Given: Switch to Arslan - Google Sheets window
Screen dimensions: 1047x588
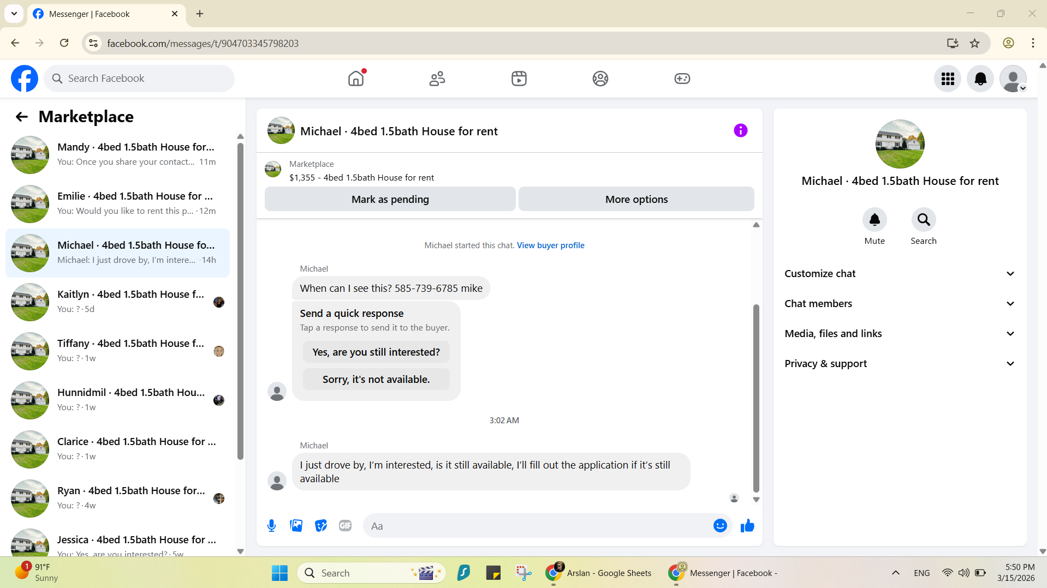Looking at the screenshot, I should pos(599,573).
